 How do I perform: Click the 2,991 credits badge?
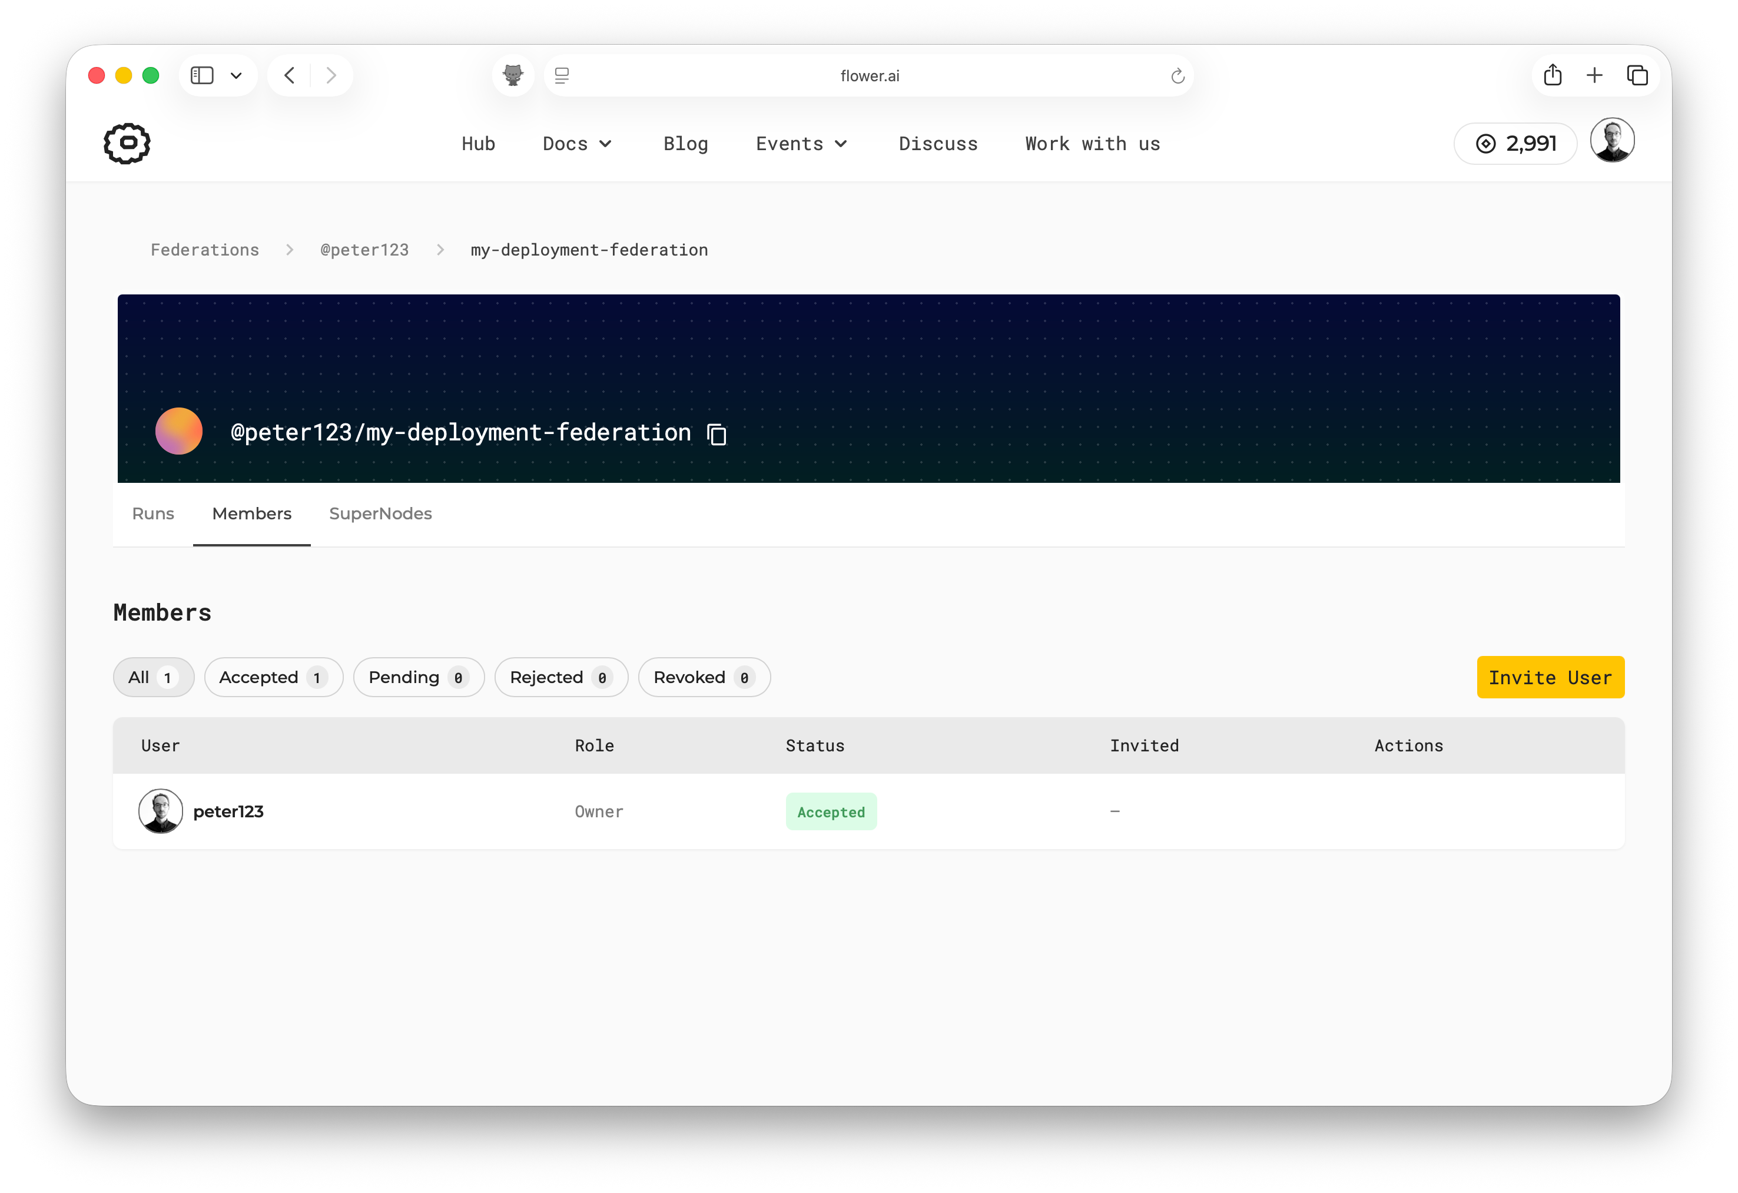(1516, 144)
